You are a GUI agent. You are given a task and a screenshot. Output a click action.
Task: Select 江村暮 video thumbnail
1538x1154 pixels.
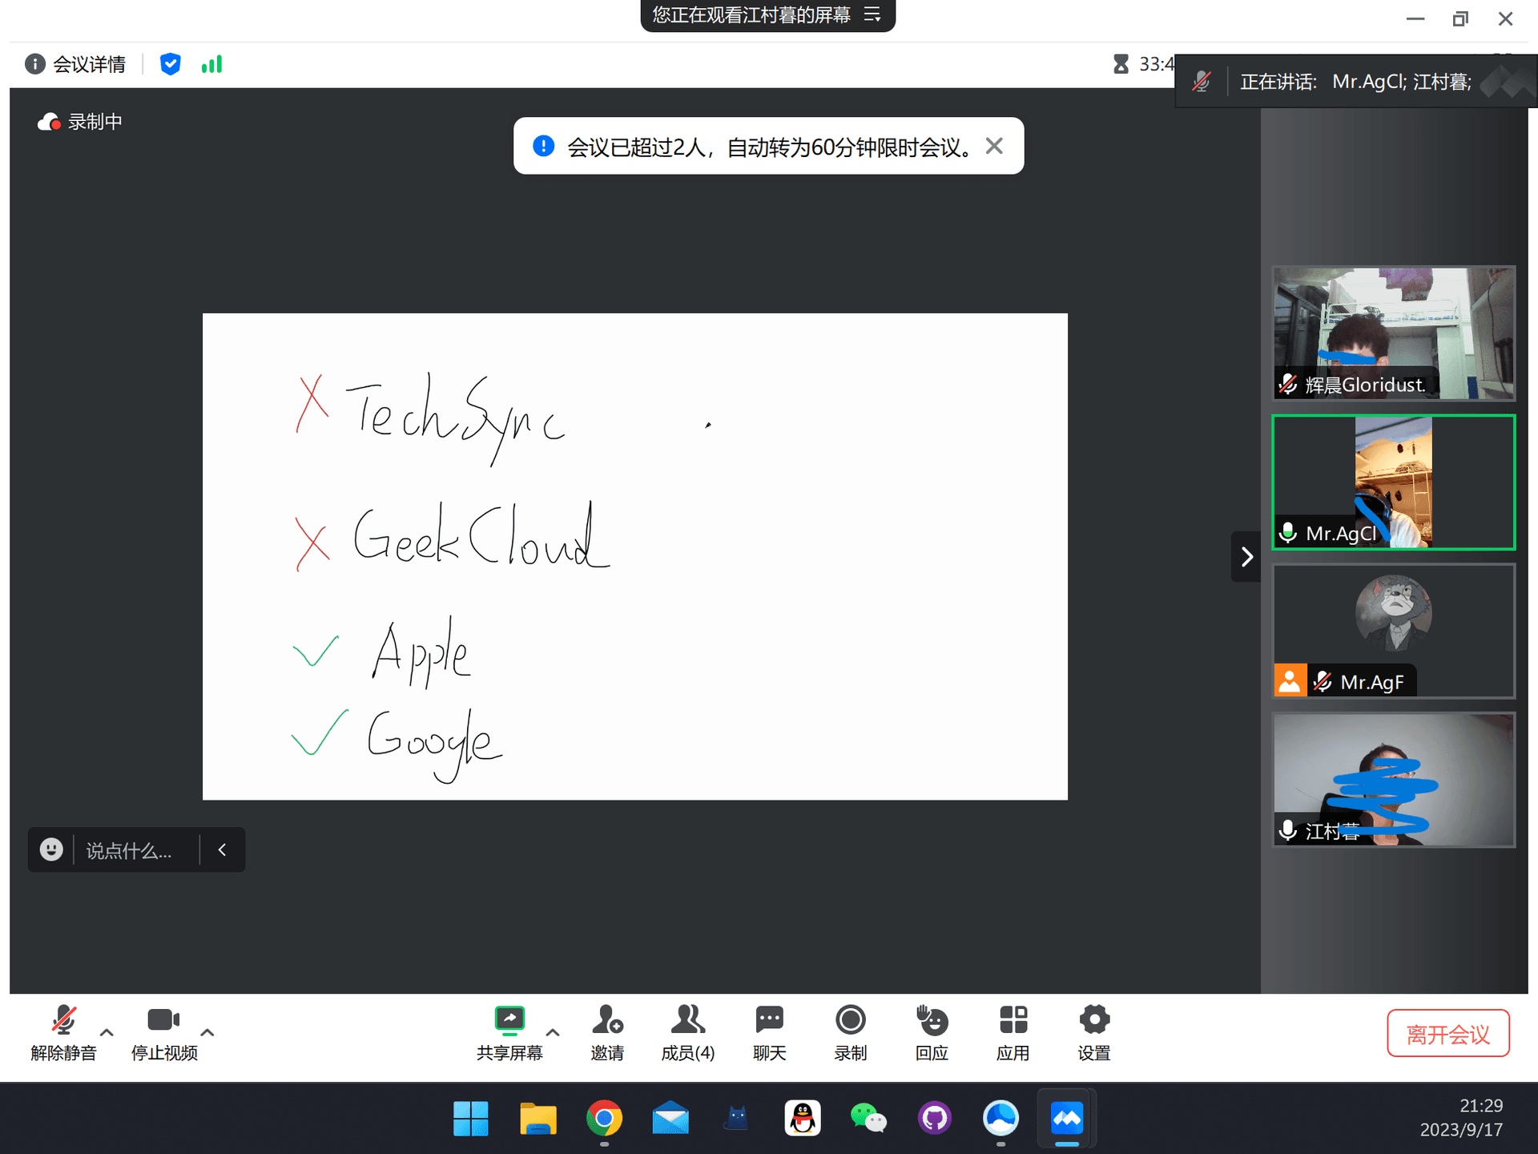coord(1394,780)
